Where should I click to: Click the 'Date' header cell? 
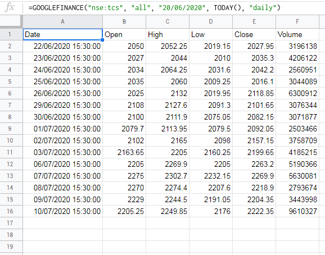click(62, 34)
